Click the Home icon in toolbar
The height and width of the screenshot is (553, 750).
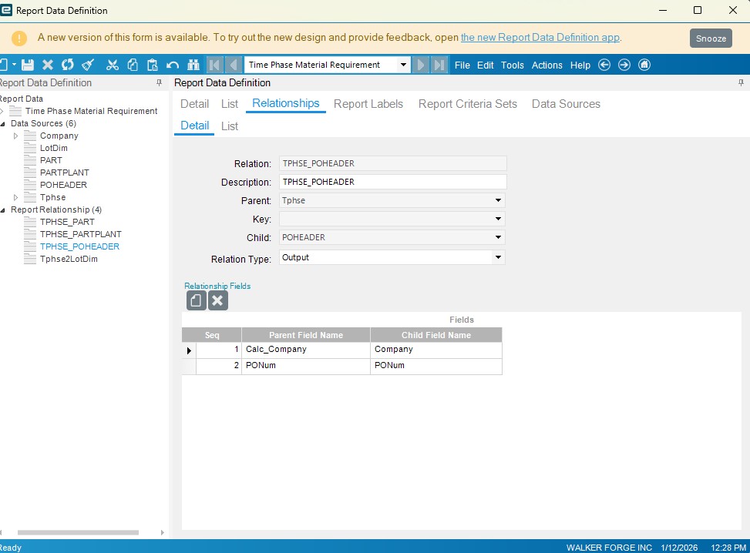tap(644, 65)
